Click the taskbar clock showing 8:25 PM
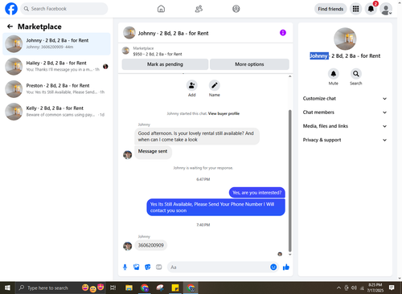 [x=375, y=288]
